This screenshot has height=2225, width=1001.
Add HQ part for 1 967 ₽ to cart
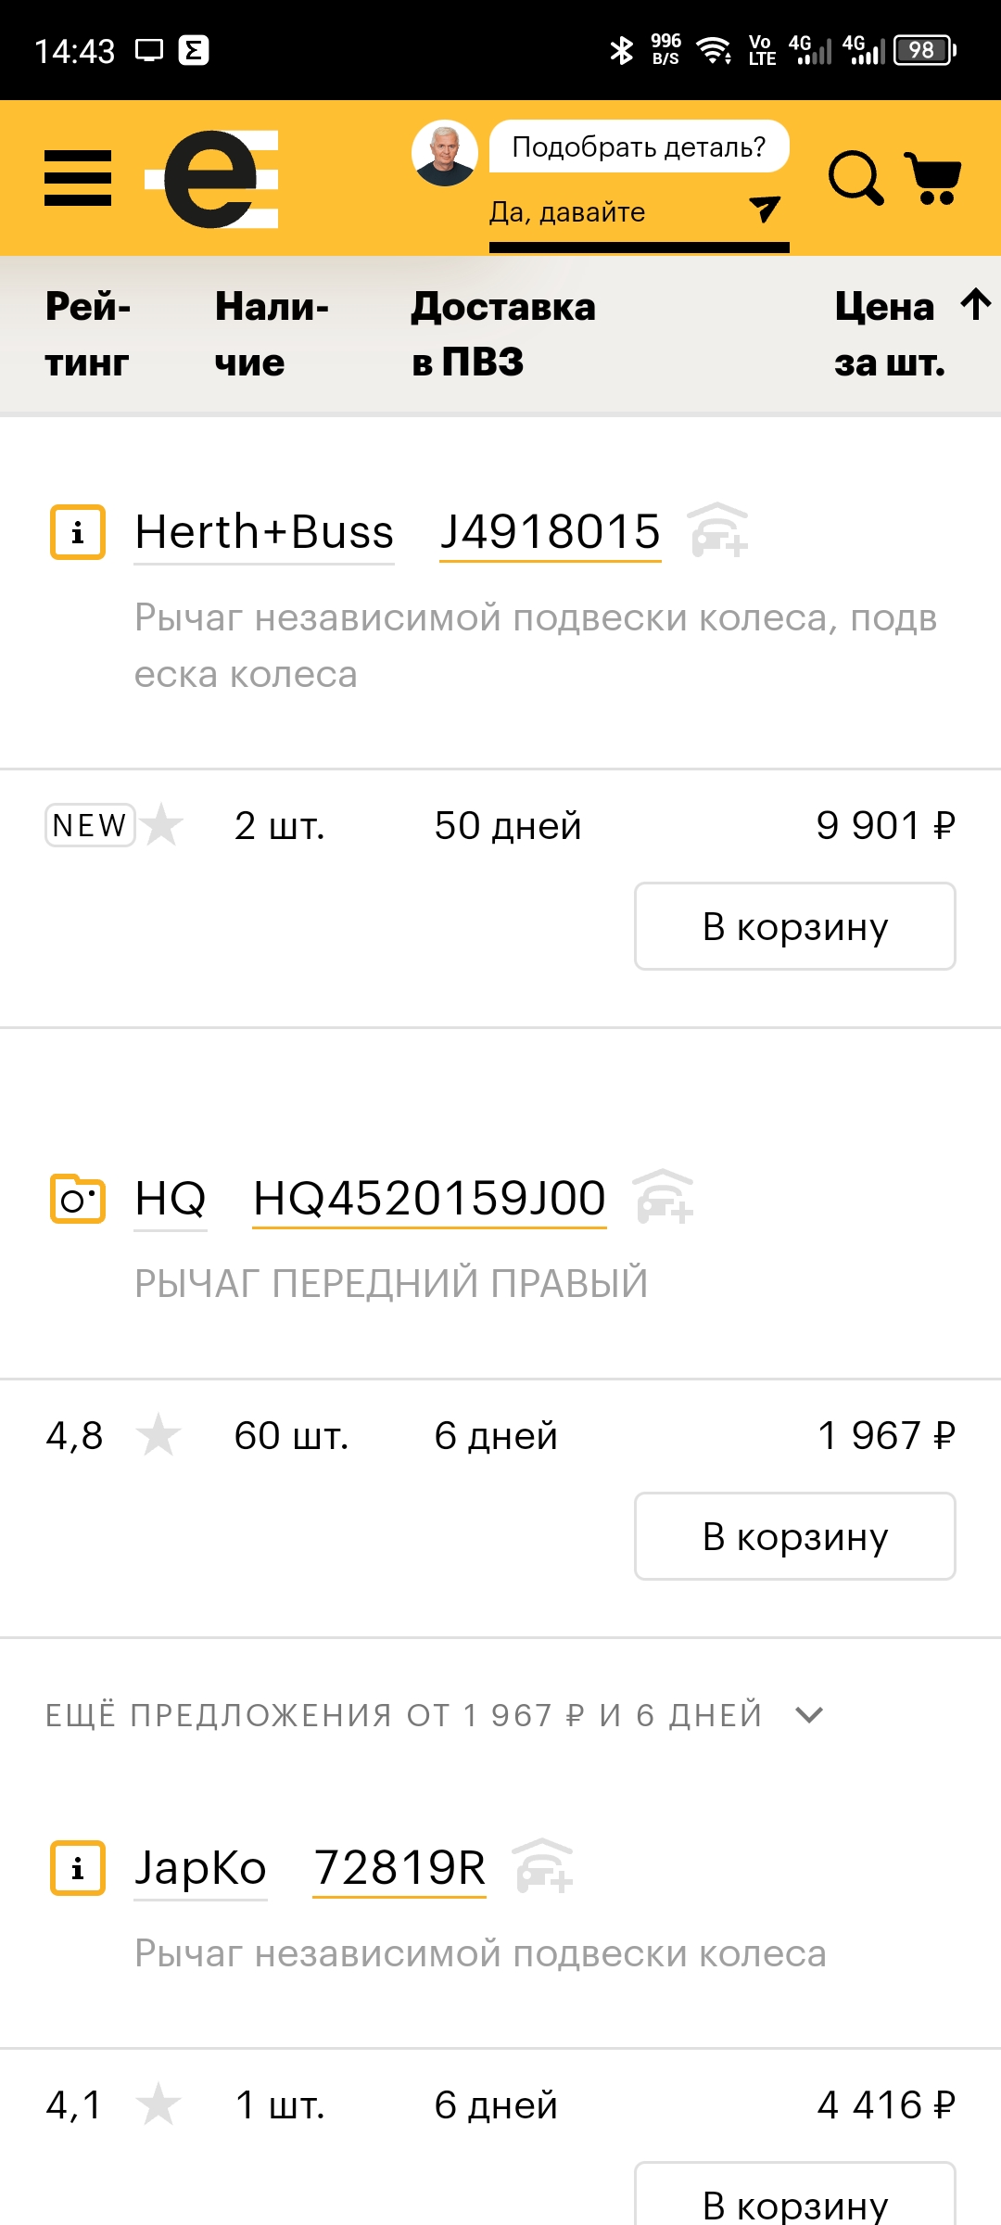tap(794, 1536)
